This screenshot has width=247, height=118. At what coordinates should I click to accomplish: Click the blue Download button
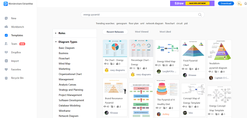226,3
